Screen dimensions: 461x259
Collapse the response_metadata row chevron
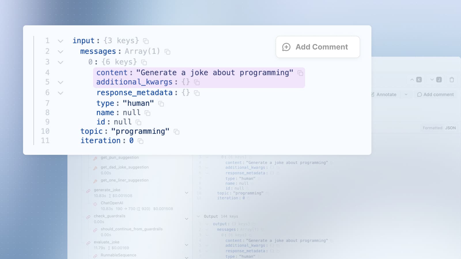(x=60, y=93)
